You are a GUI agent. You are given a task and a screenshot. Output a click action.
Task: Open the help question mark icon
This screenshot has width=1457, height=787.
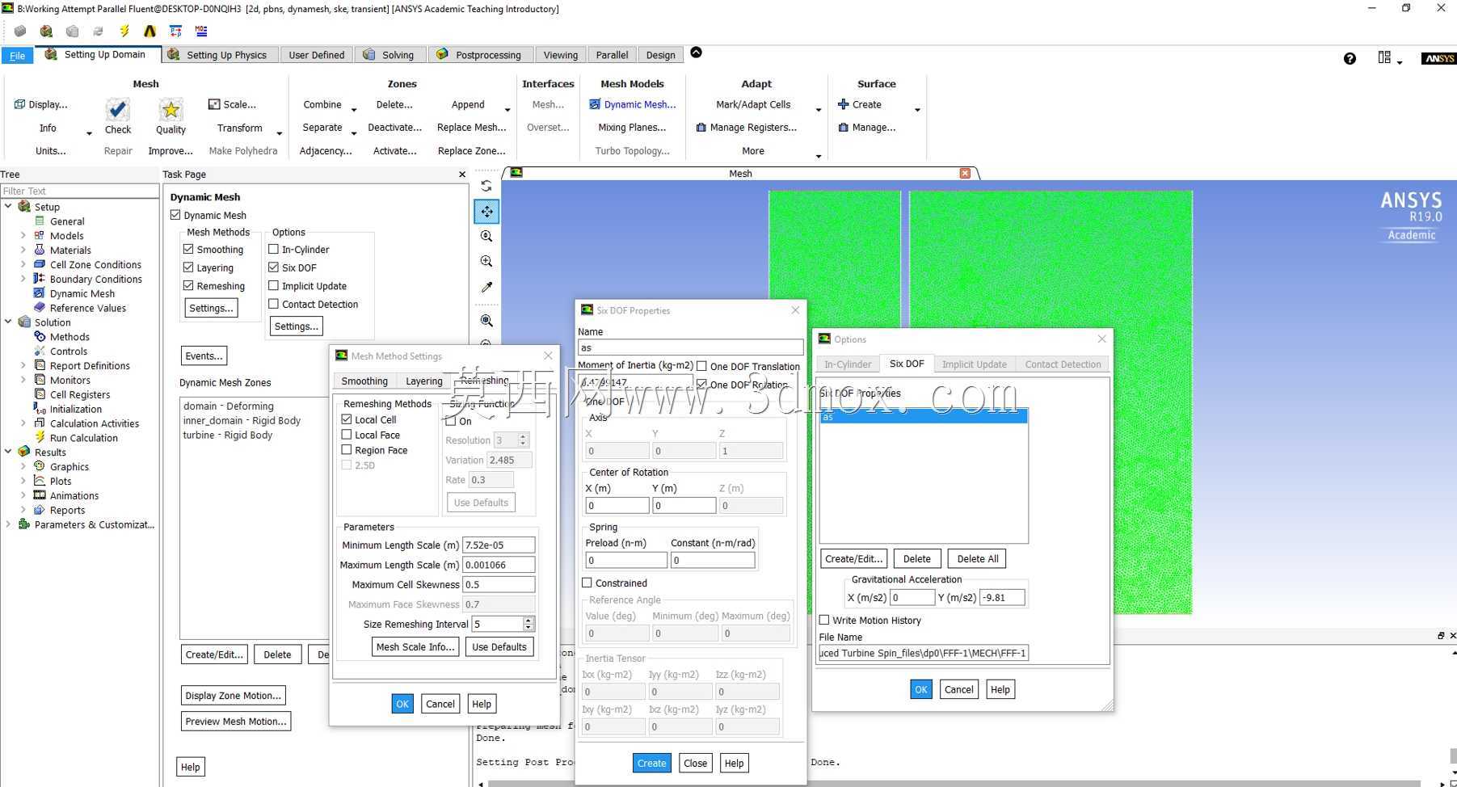[1350, 58]
